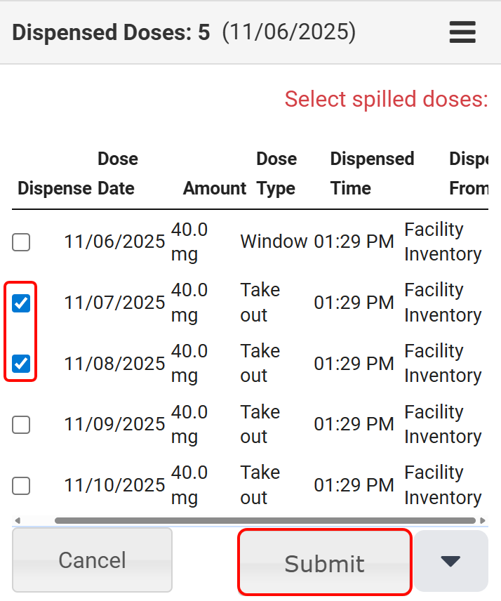Click the Submit button

coord(324,563)
